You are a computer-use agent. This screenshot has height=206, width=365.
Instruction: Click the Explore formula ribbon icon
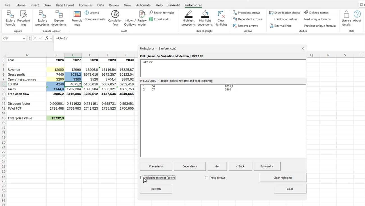tap(10, 18)
